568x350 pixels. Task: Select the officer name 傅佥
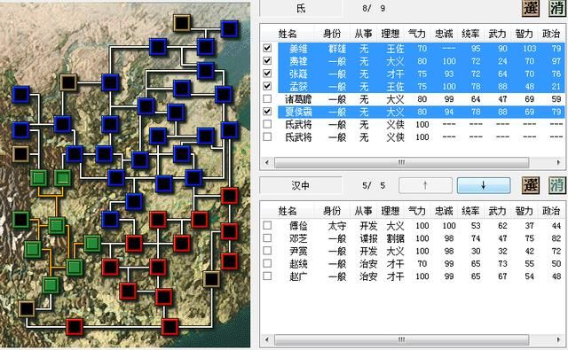point(298,226)
